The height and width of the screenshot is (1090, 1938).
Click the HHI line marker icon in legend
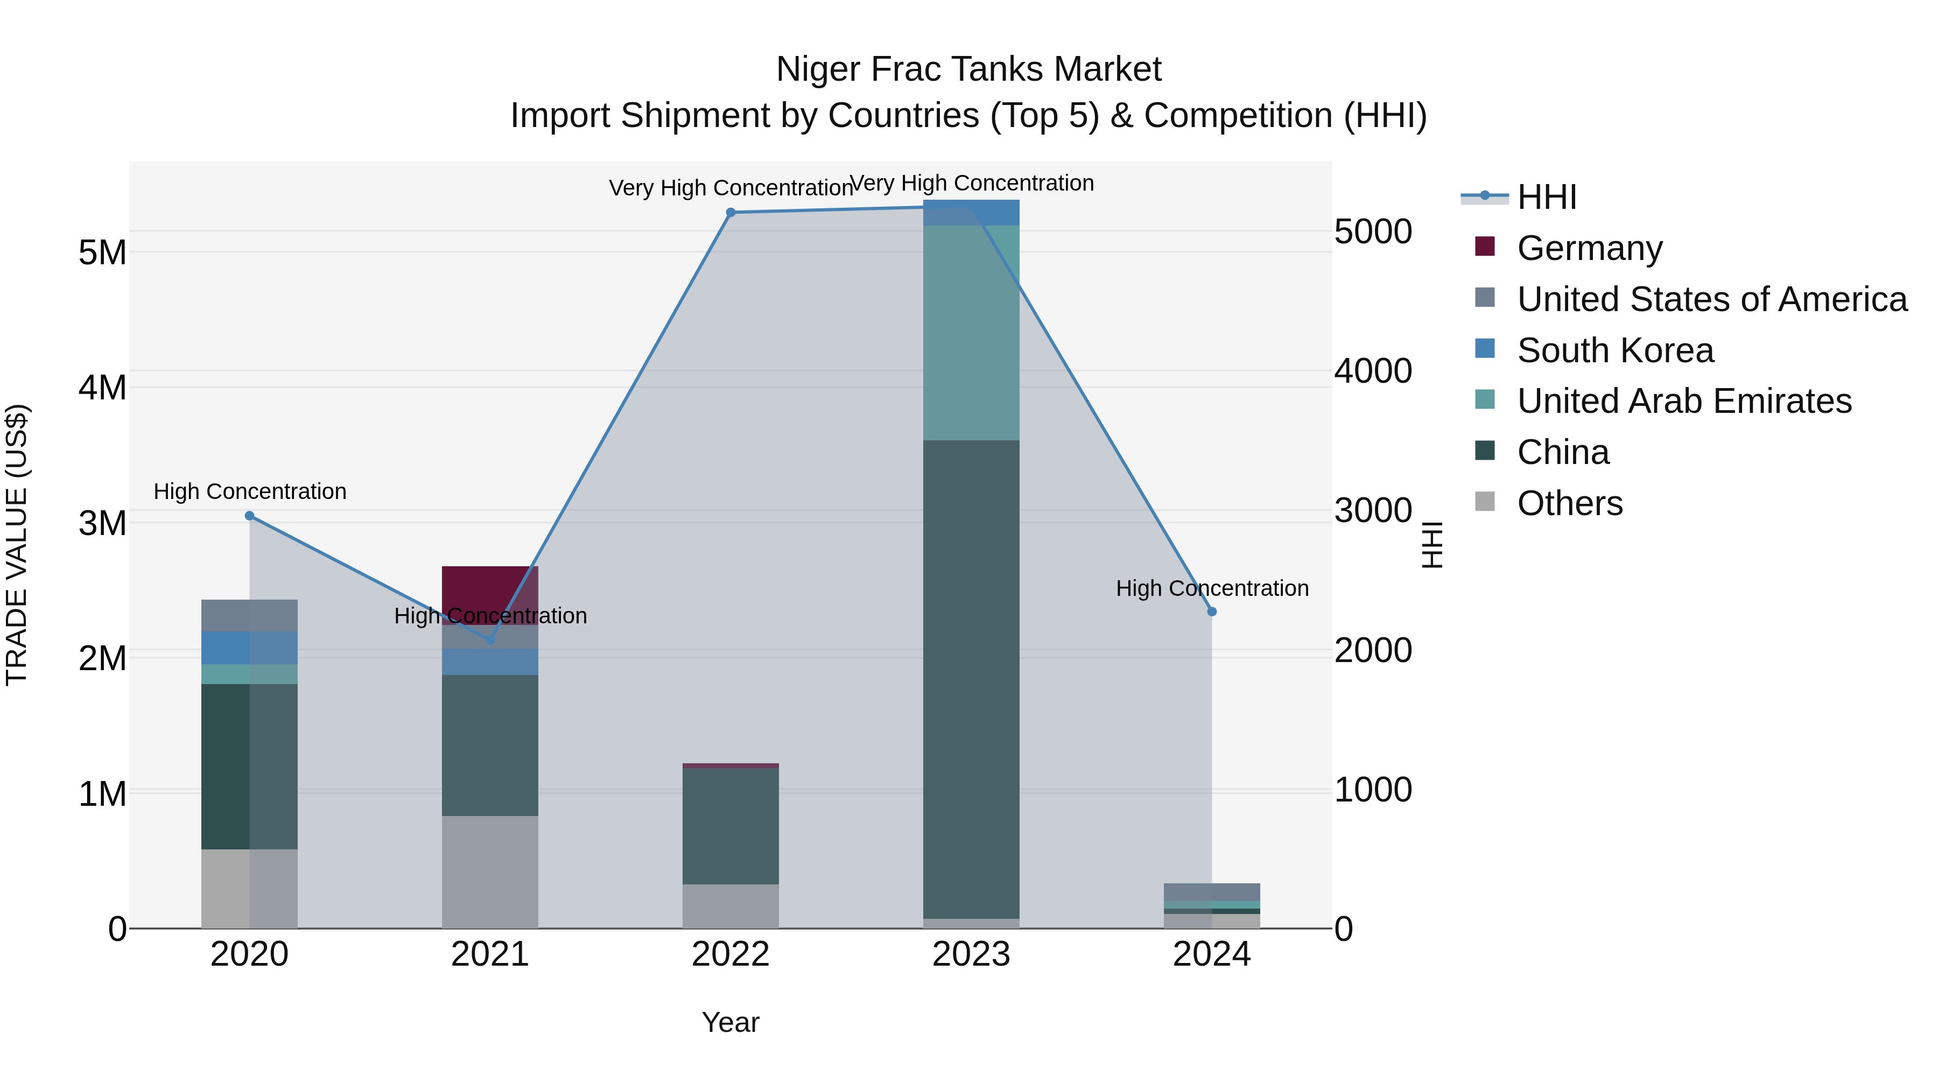pyautogui.click(x=1484, y=196)
